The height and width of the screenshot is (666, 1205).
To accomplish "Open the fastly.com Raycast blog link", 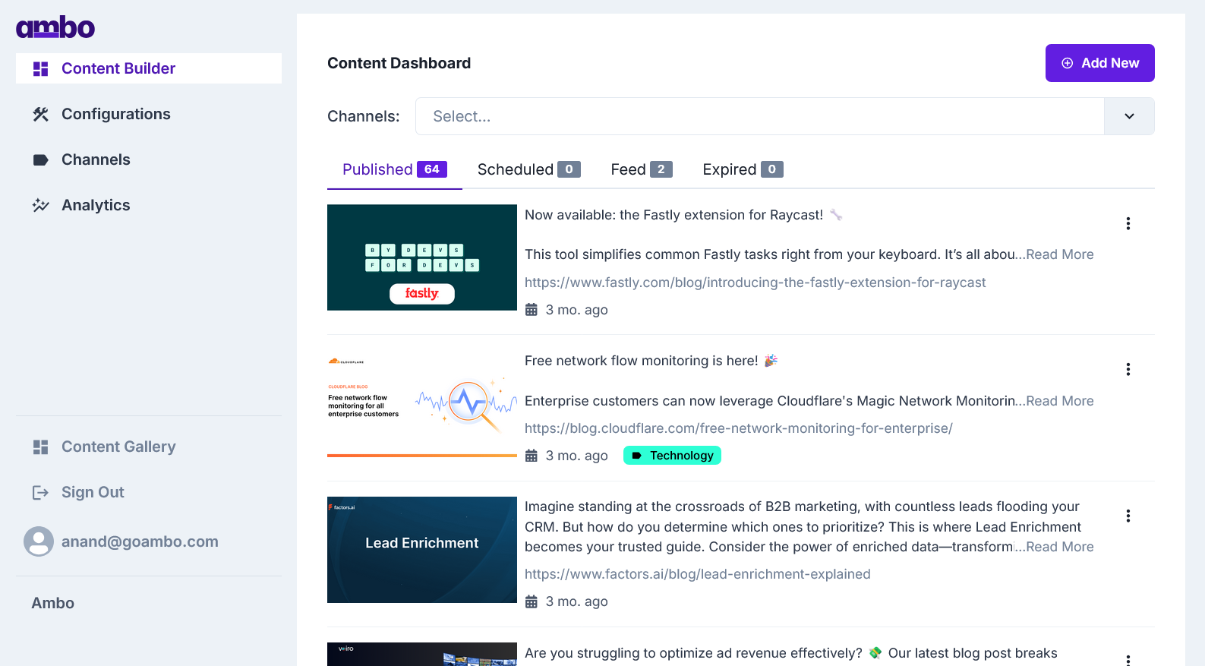I will pos(755,282).
